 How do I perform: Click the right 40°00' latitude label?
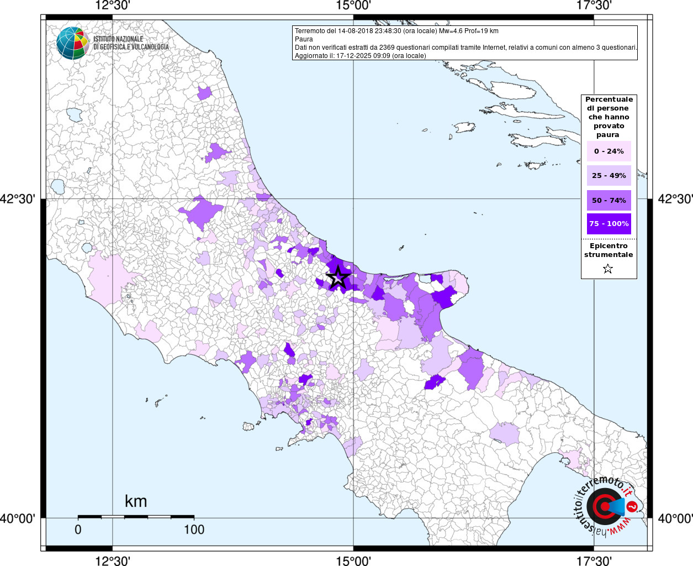point(675,518)
